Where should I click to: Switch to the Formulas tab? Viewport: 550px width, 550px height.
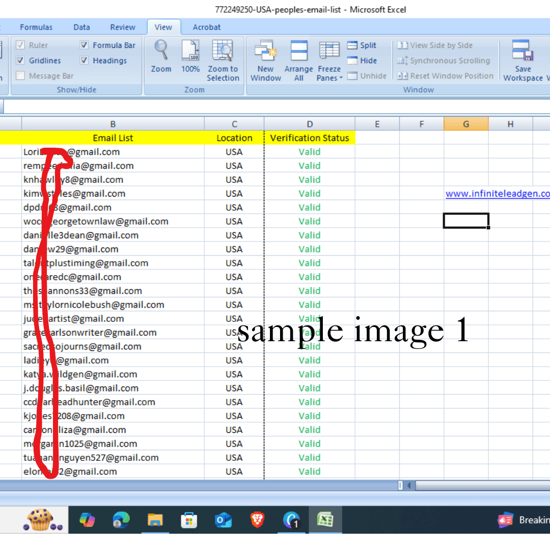pos(36,28)
